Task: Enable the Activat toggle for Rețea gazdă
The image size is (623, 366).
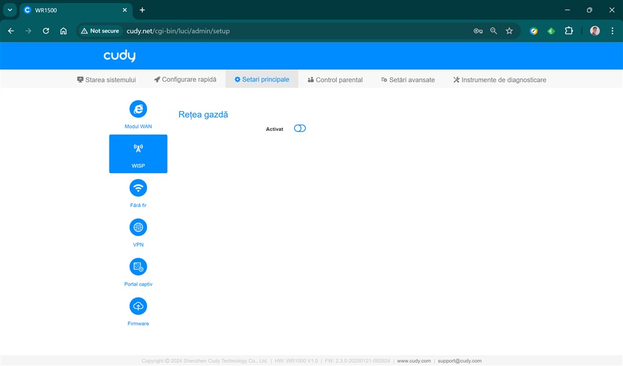Action: click(x=300, y=128)
